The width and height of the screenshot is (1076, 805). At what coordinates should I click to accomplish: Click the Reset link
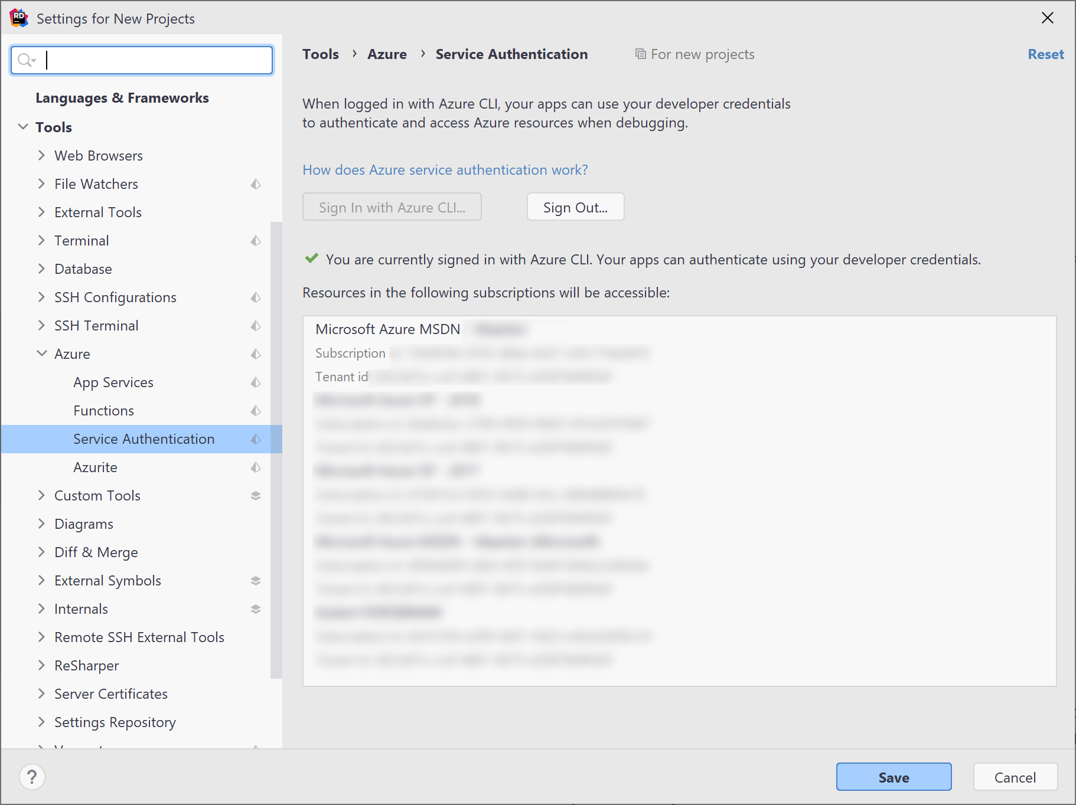point(1045,54)
